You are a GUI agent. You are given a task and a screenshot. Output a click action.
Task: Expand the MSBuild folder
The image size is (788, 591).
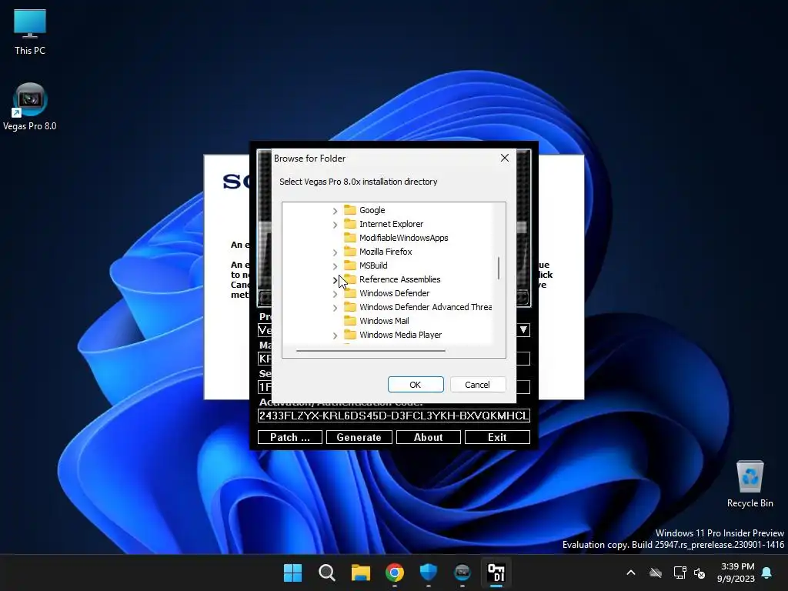tap(336, 265)
